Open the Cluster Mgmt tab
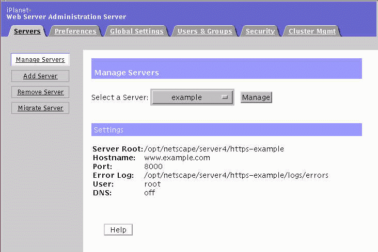 click(x=312, y=31)
